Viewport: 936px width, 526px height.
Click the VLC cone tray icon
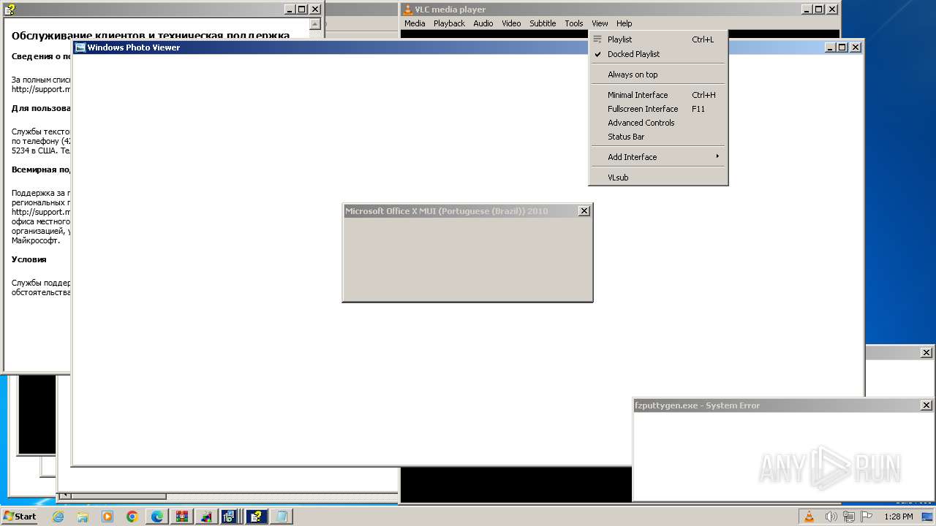pos(809,517)
